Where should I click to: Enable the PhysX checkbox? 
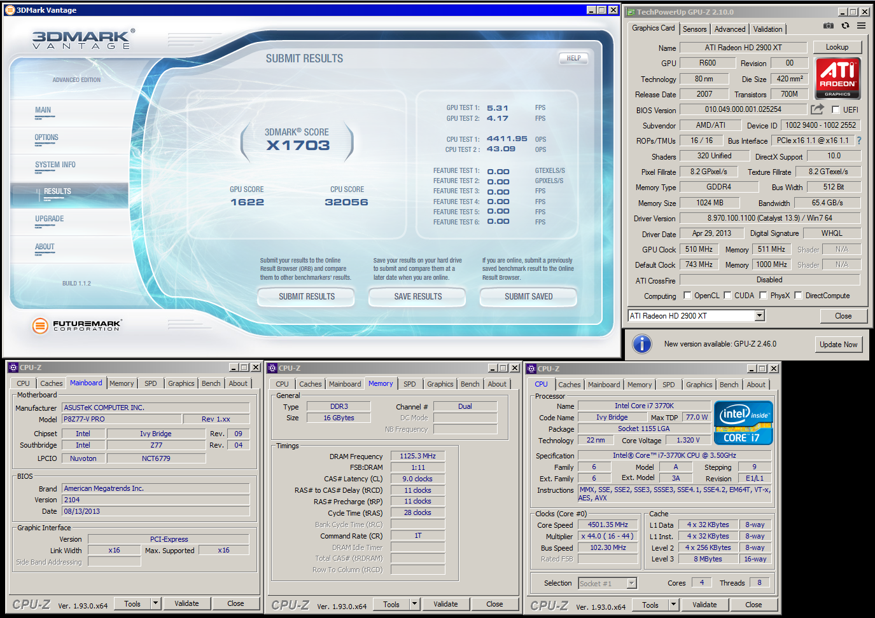pyautogui.click(x=763, y=296)
